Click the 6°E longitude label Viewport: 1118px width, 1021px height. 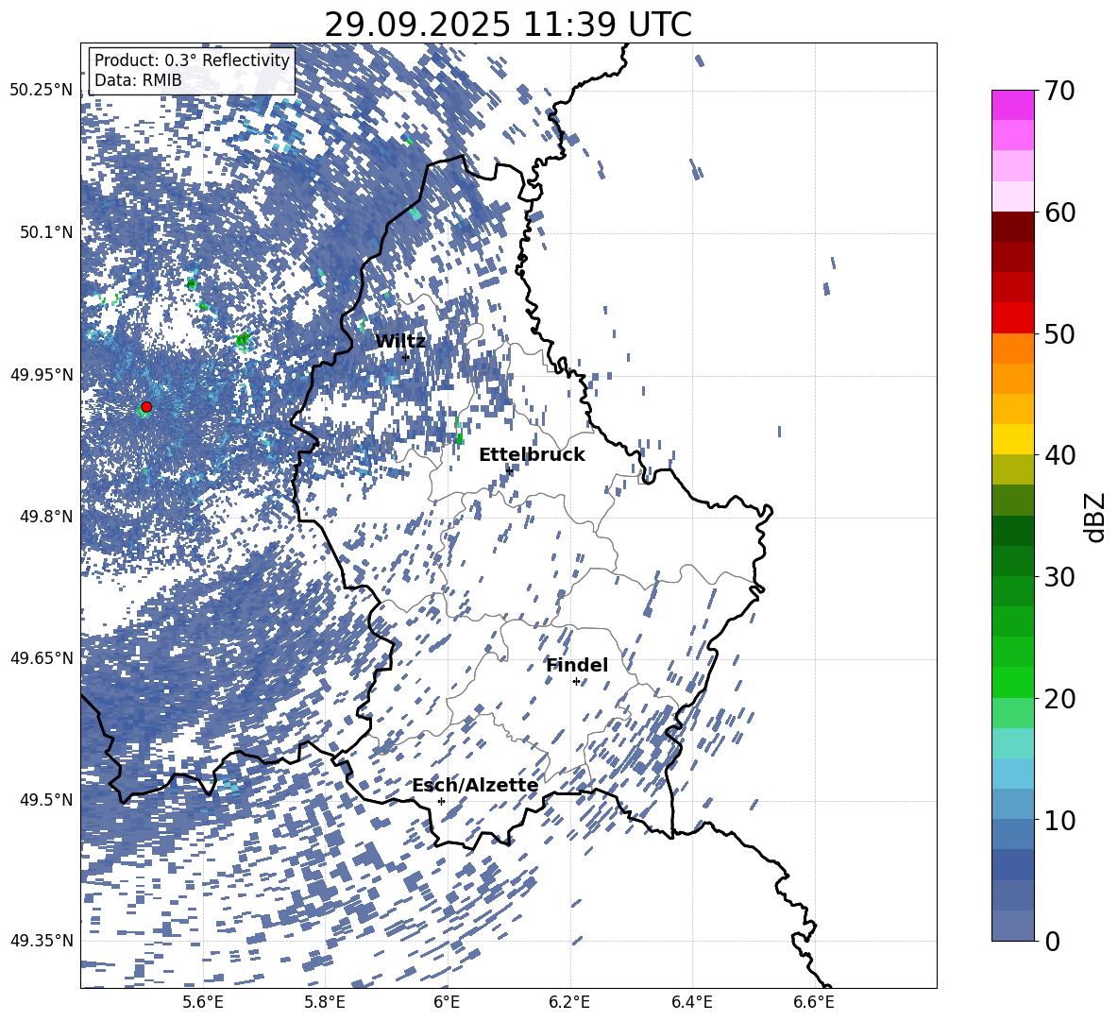point(447,1002)
